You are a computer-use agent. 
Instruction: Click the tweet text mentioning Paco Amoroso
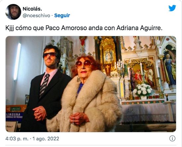point(84,28)
